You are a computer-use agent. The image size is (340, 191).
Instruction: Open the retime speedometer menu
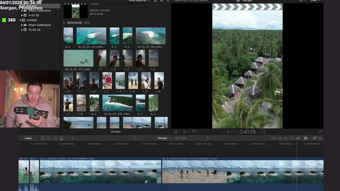click(194, 132)
